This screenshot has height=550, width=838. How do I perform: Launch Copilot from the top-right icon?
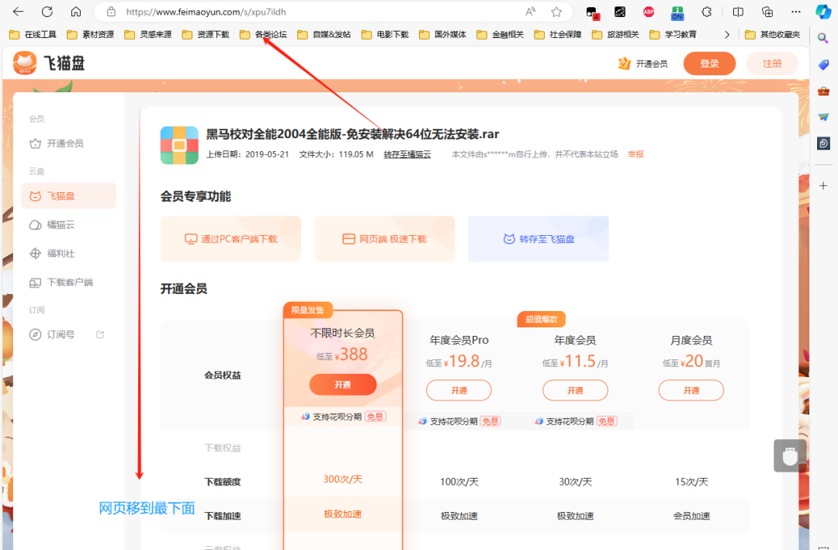(823, 12)
